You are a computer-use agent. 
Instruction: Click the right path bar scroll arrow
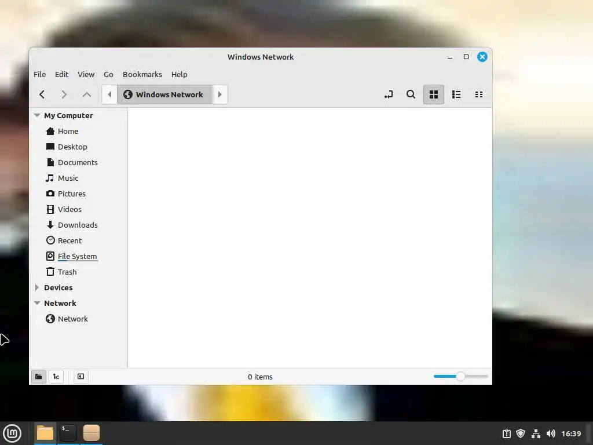coord(219,94)
